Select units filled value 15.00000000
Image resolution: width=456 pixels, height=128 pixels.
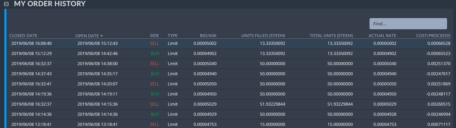(x=273, y=125)
